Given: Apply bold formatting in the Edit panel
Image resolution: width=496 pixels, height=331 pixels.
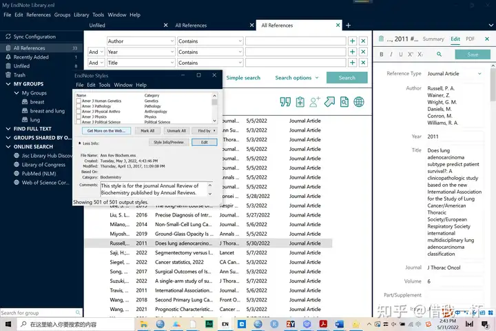Looking at the screenshot, I should tap(381, 54).
